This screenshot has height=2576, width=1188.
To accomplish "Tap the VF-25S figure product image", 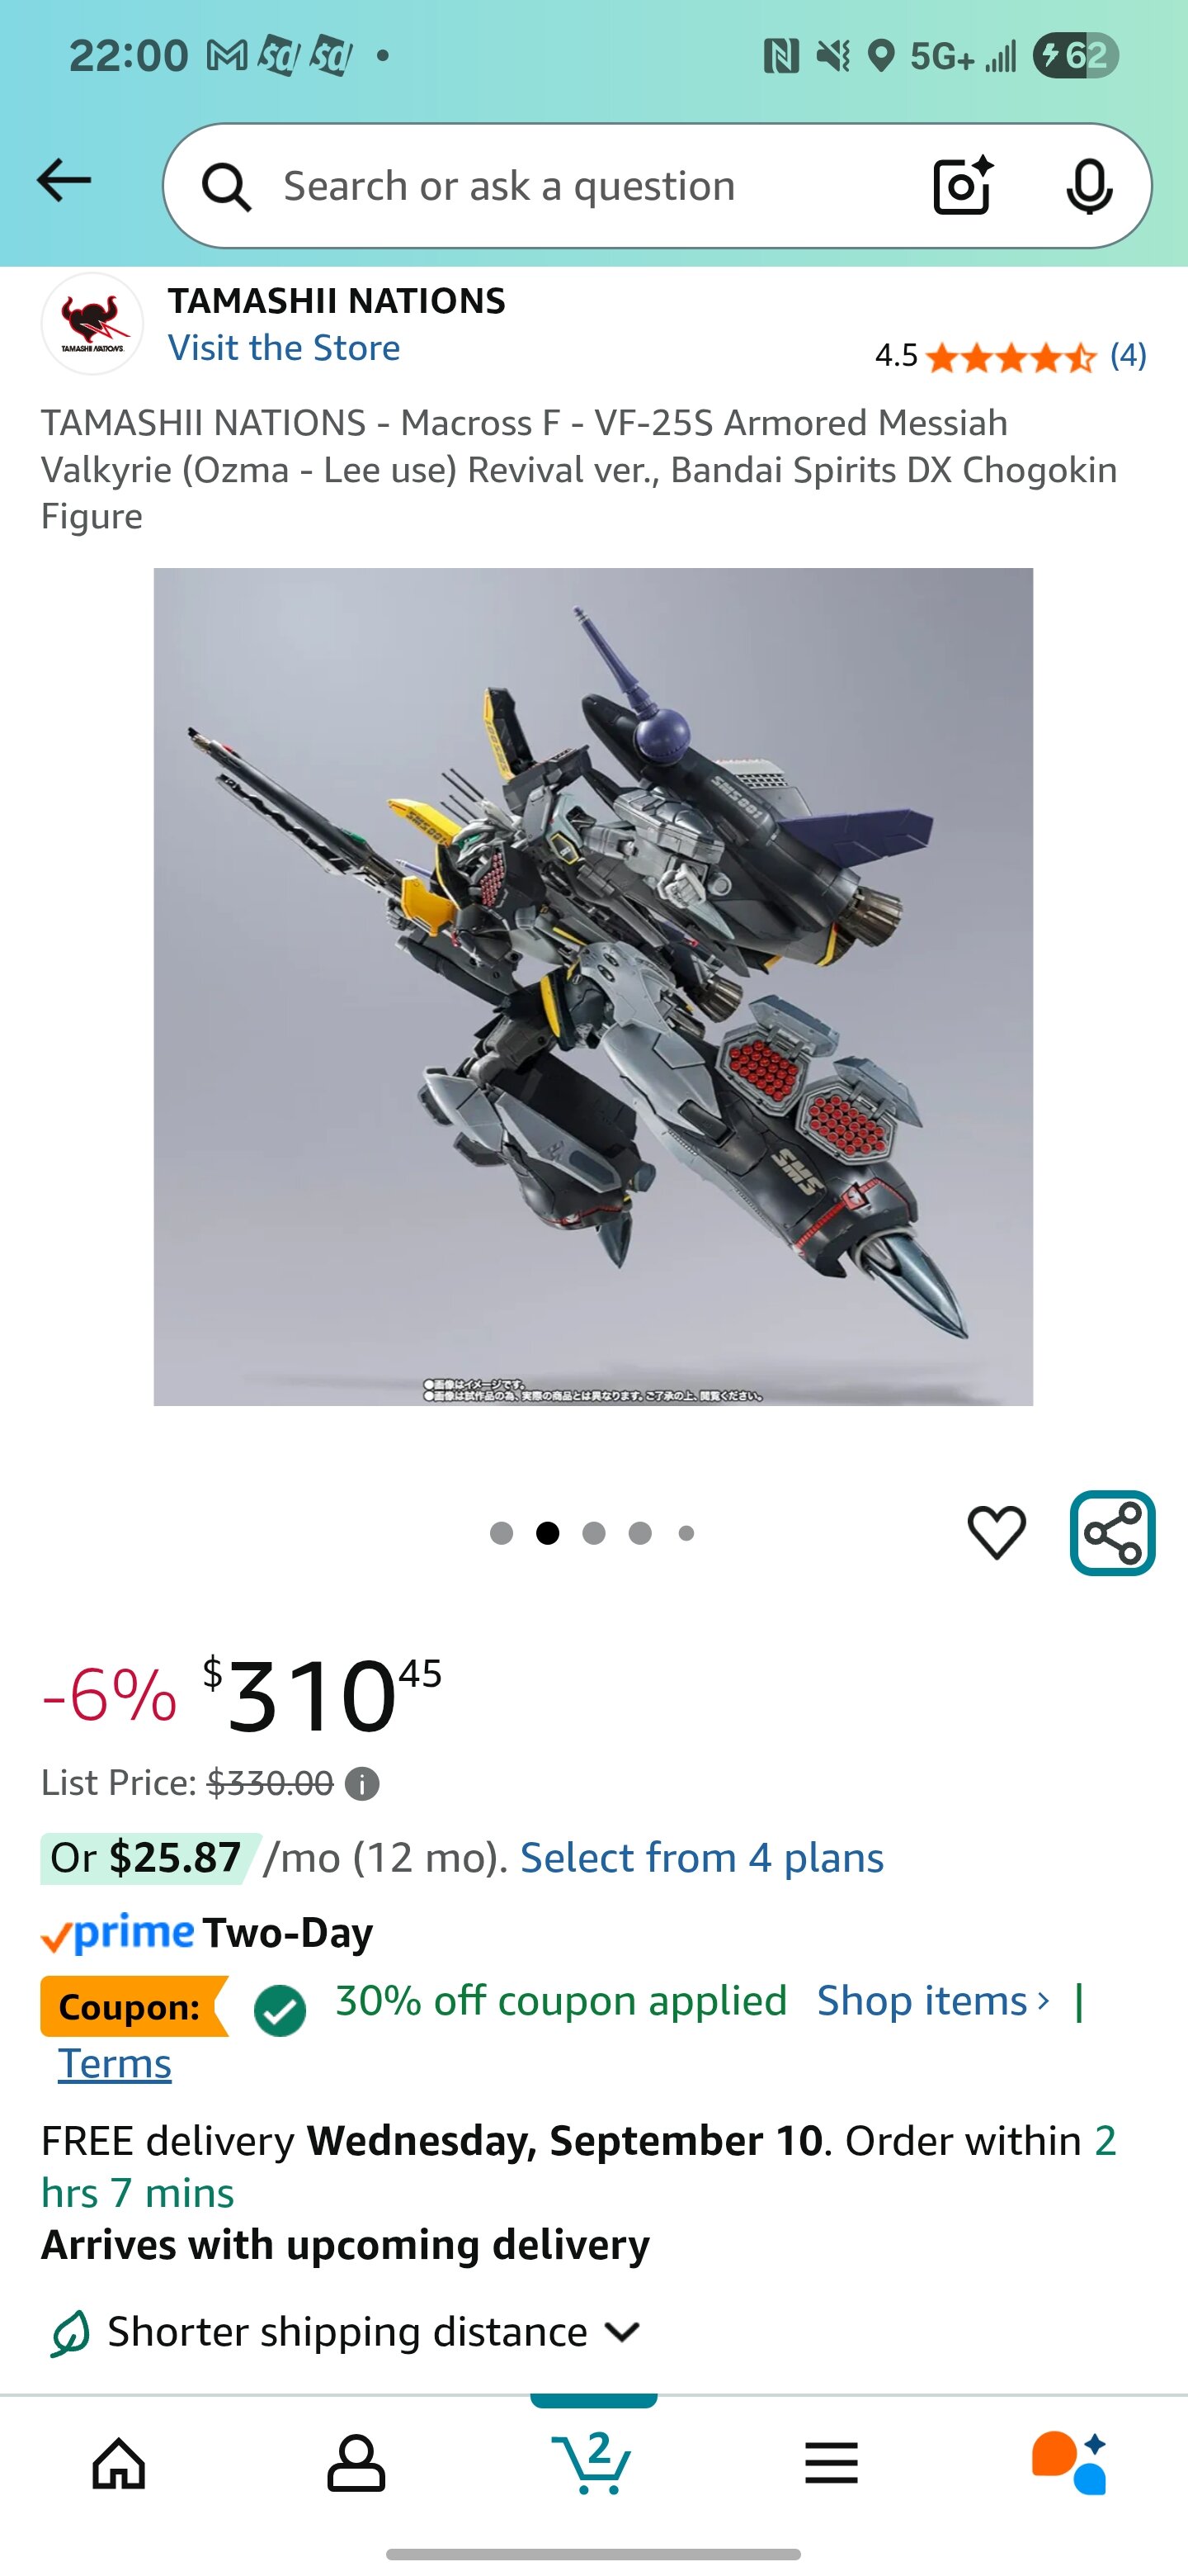I will pos(592,987).
